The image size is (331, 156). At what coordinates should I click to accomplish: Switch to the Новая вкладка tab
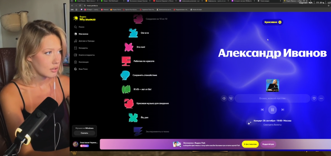(x=269, y=1)
